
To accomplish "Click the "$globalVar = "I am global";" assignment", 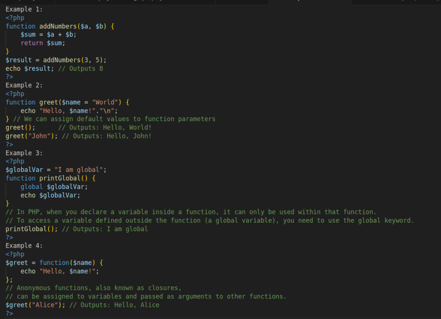I will coord(56,170).
